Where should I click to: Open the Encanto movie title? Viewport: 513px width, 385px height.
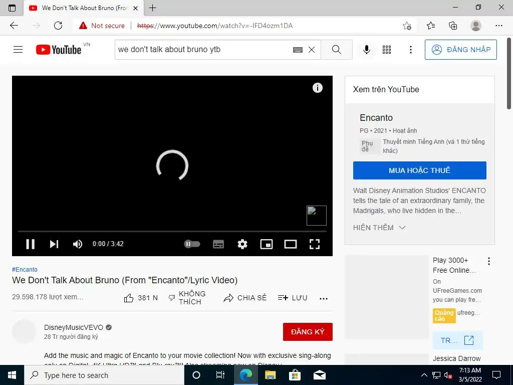376,117
